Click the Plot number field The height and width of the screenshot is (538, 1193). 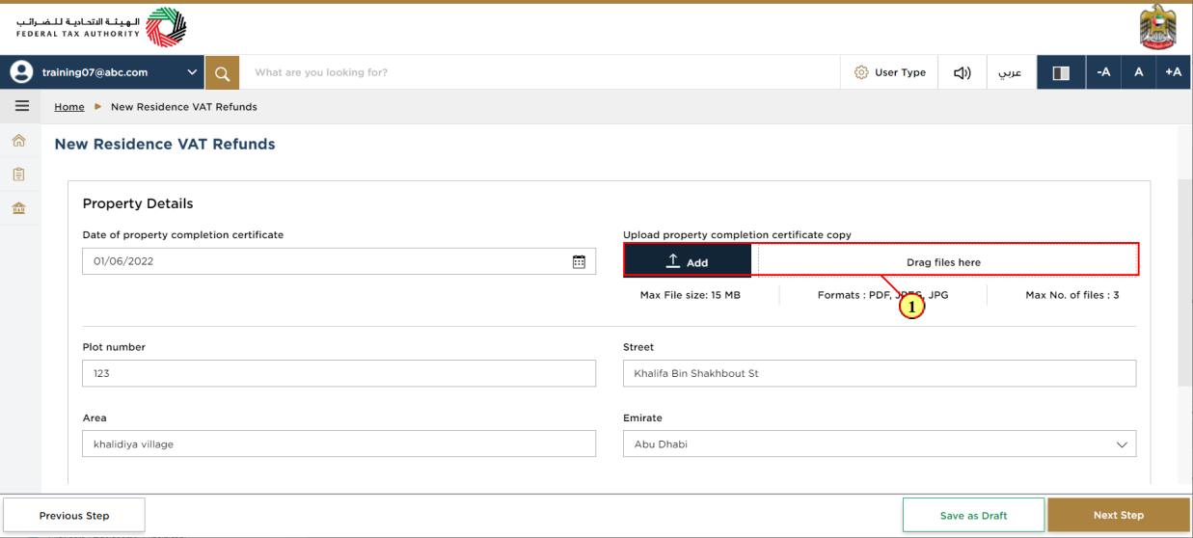pyautogui.click(x=339, y=373)
